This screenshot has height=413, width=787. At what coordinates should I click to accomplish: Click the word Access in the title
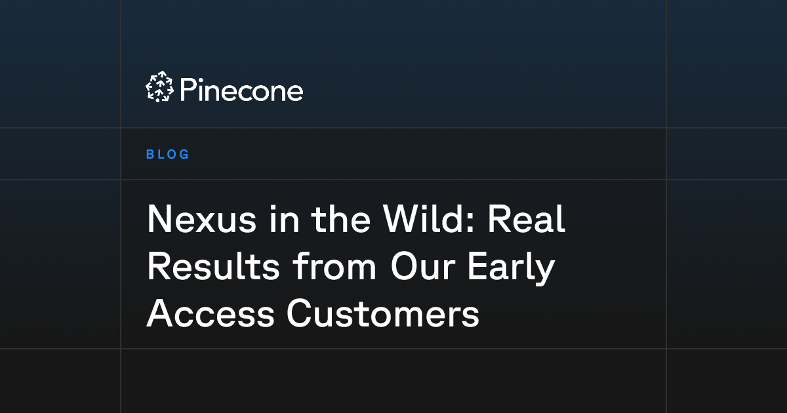coord(210,315)
